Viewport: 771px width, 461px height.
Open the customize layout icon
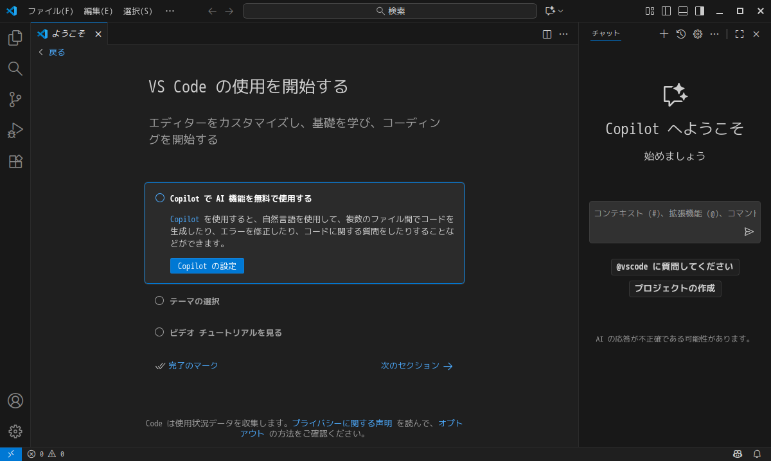[650, 11]
